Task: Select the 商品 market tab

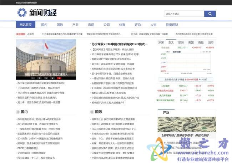Action: [x=201, y=42]
